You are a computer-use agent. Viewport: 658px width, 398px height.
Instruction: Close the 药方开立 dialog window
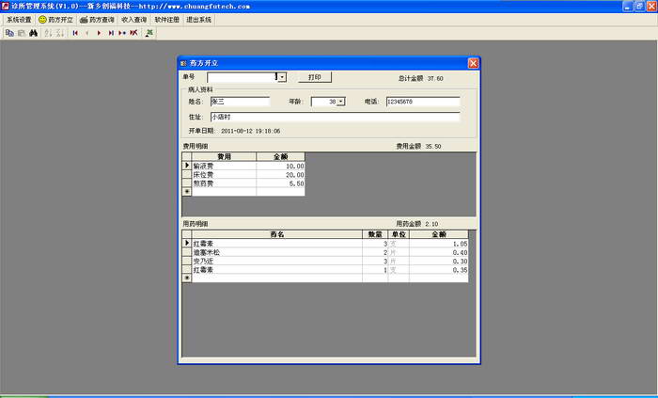point(473,63)
